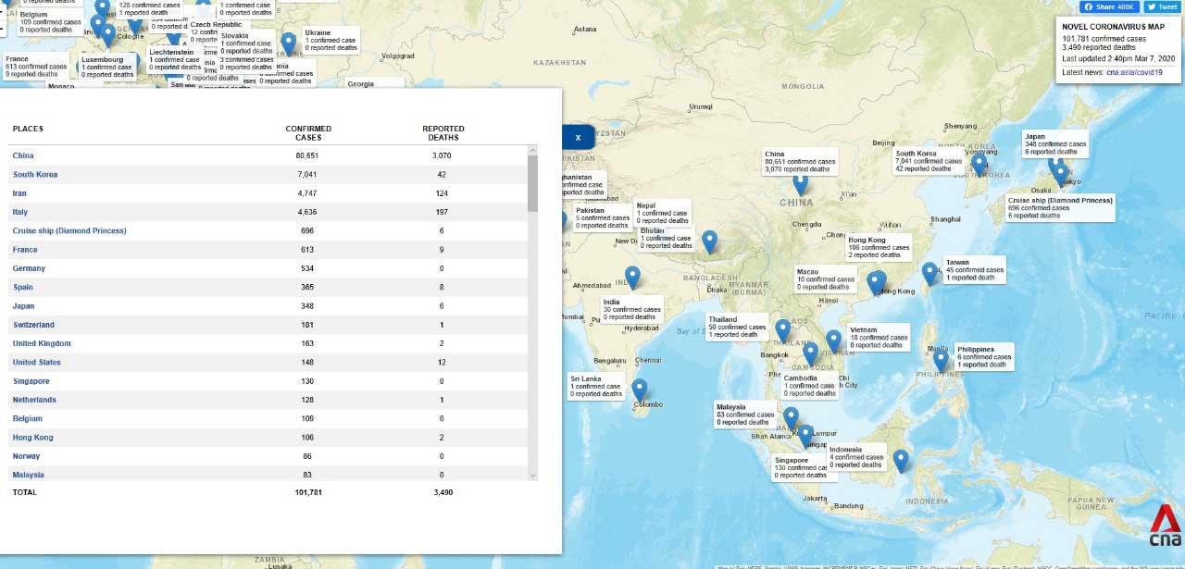This screenshot has width=1185, height=569.
Task: Click the table's vertical scrollbar thumb
Action: (532, 183)
